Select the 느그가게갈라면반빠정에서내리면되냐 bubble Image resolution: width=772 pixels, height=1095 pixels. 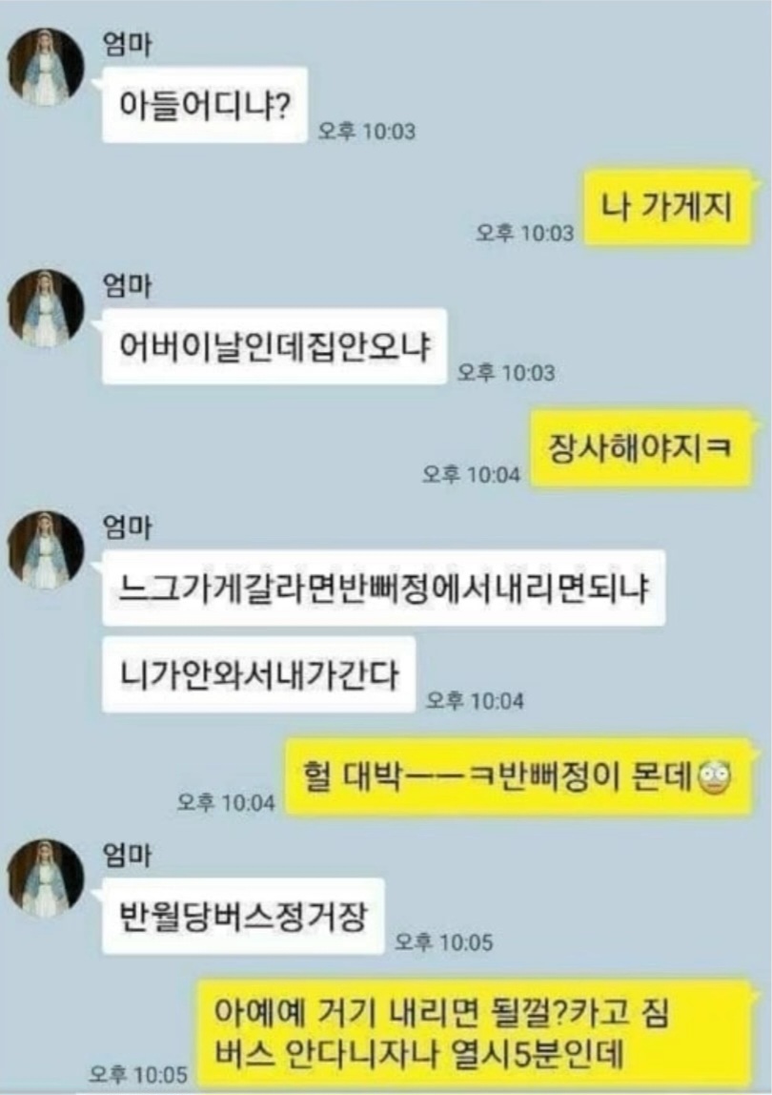[x=383, y=588]
